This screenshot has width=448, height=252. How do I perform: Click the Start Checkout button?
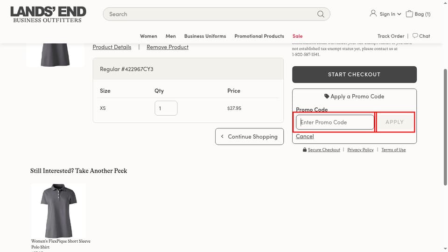(354, 75)
